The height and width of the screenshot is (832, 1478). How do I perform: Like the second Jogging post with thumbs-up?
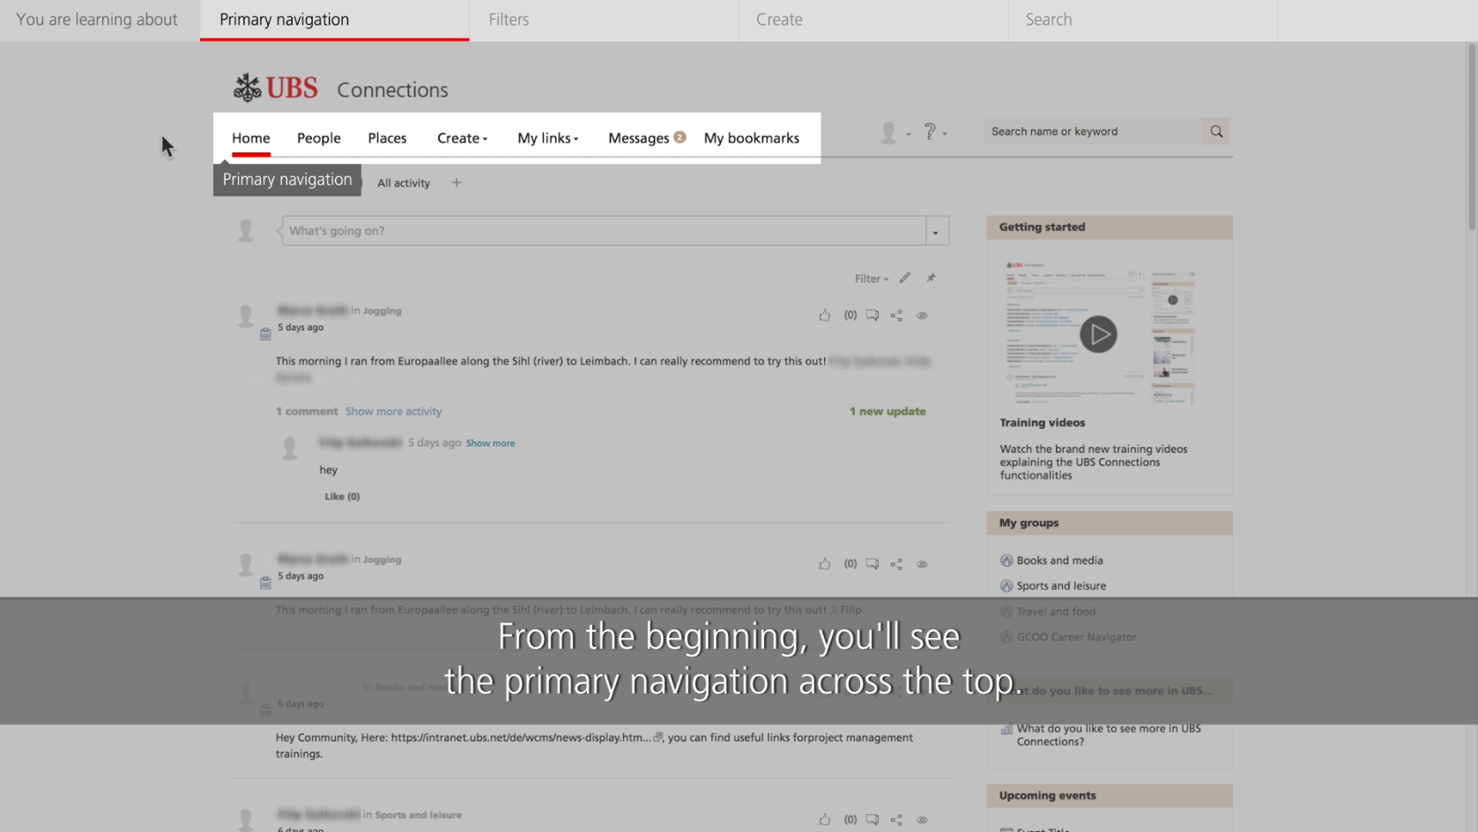[825, 563]
